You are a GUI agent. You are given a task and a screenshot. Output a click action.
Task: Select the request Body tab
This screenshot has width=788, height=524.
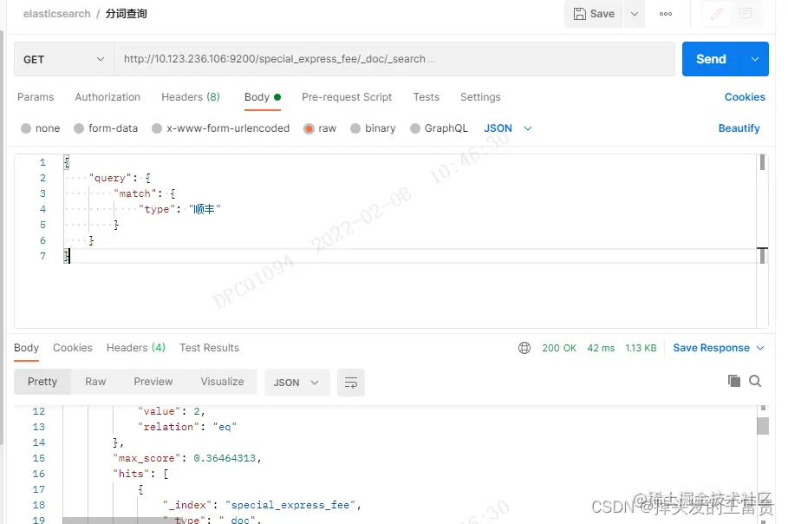(x=263, y=97)
